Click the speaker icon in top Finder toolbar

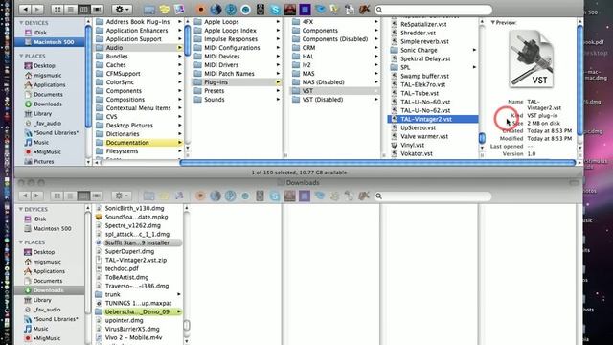click(261, 10)
